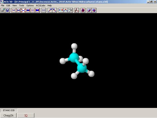Click the Open file toolbar icon
Screen dimensions: 157x118
[x=3, y=10]
